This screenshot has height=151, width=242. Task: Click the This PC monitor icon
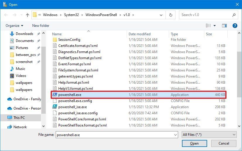10,118
